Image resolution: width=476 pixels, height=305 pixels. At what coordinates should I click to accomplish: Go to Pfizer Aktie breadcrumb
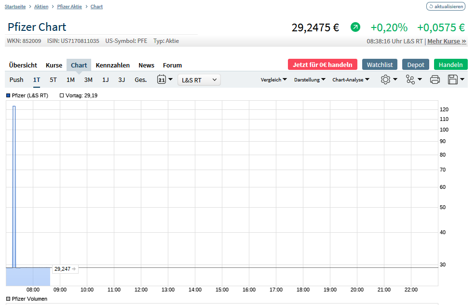point(69,6)
